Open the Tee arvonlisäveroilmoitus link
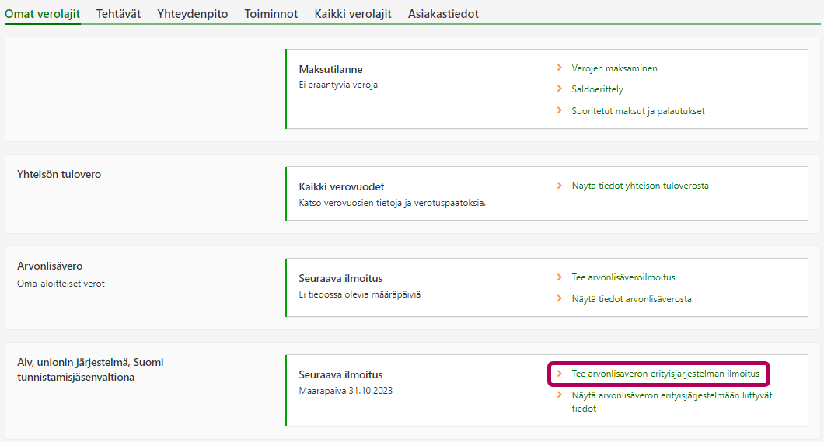824x442 pixels. 623,277
